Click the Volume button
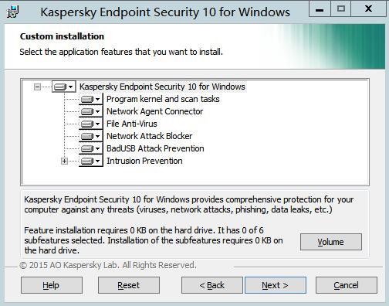The width and height of the screenshot is (389, 306). click(331, 242)
